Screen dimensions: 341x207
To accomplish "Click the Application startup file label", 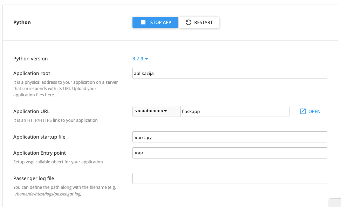I will click(39, 137).
